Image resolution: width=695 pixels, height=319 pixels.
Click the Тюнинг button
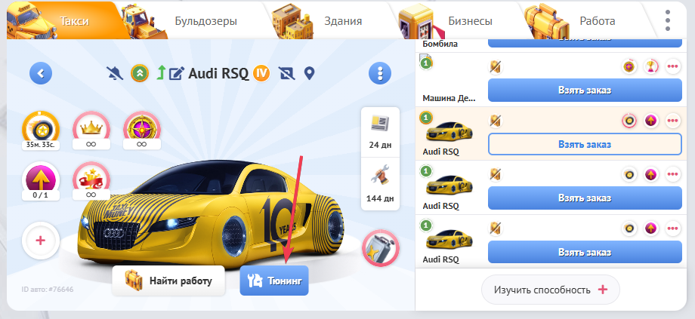pyautogui.click(x=274, y=281)
